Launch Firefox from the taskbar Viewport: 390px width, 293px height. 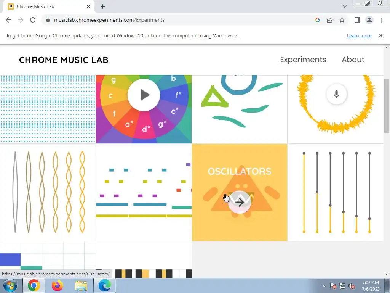58,285
